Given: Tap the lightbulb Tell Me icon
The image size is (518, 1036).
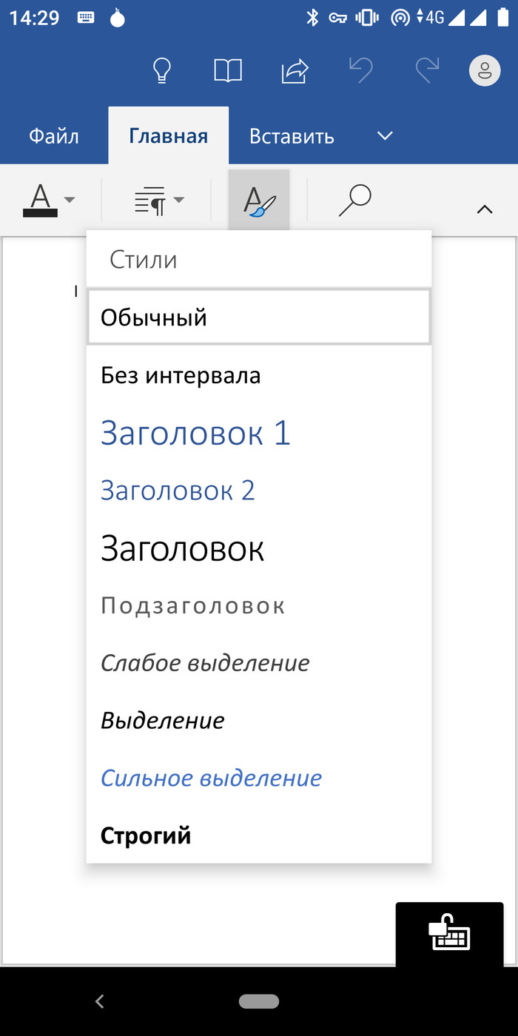Looking at the screenshot, I should (x=161, y=71).
